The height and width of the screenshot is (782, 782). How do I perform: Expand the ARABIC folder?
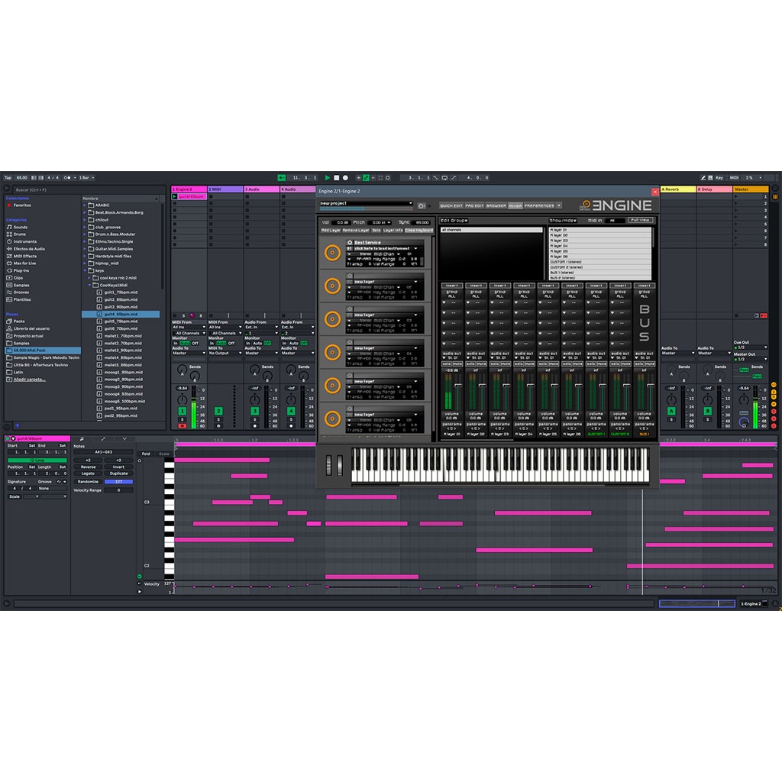[x=84, y=205]
